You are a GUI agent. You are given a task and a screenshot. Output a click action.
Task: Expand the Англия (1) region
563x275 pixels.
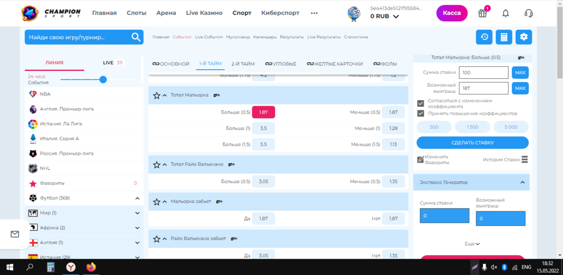[137, 243]
